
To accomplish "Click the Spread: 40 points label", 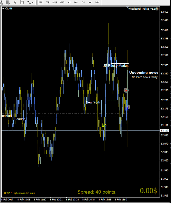I will point(97,192).
